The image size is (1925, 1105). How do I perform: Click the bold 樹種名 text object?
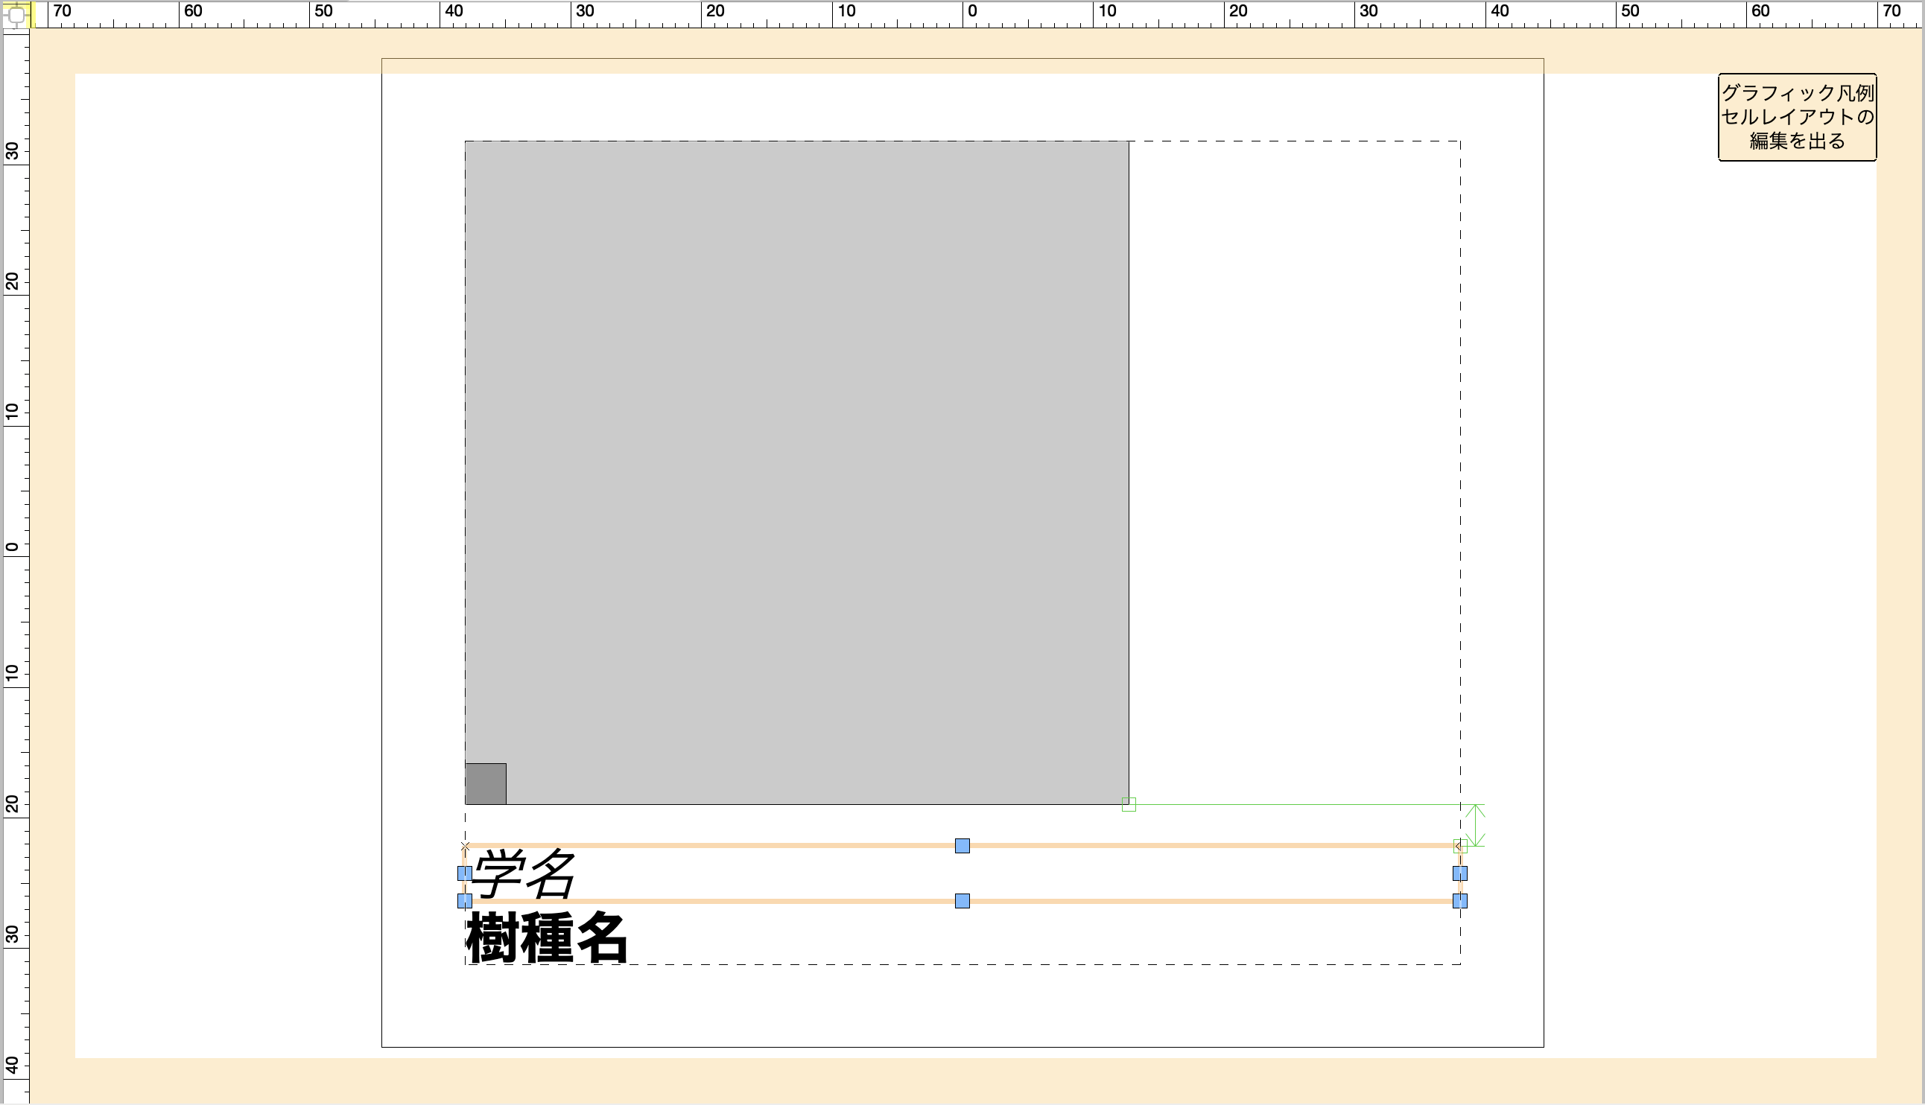pyautogui.click(x=547, y=938)
